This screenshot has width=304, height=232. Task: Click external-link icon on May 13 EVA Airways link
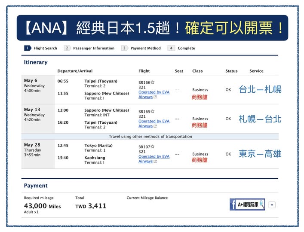pyautogui.click(x=155, y=126)
